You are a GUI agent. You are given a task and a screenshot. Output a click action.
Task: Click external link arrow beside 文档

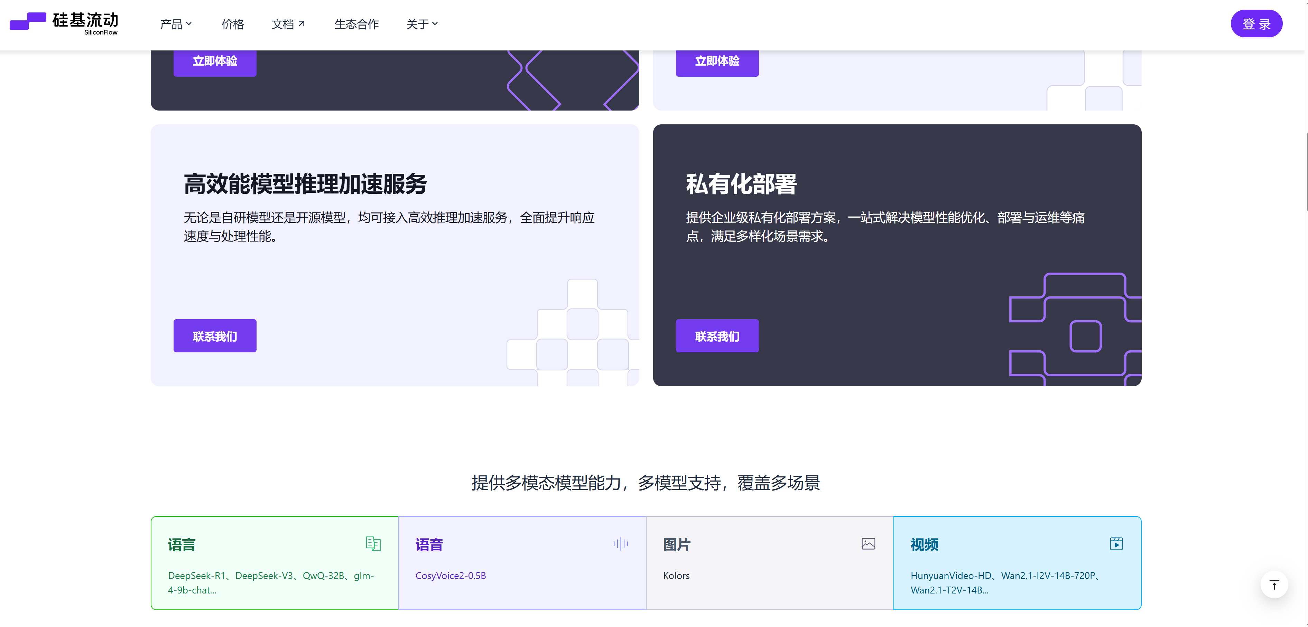pyautogui.click(x=302, y=24)
